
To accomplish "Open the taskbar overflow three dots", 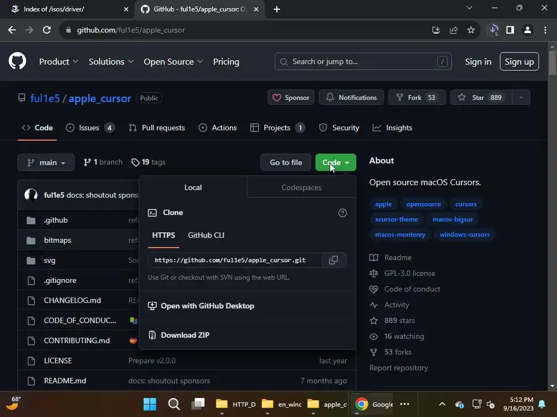I will pyautogui.click(x=405, y=404).
